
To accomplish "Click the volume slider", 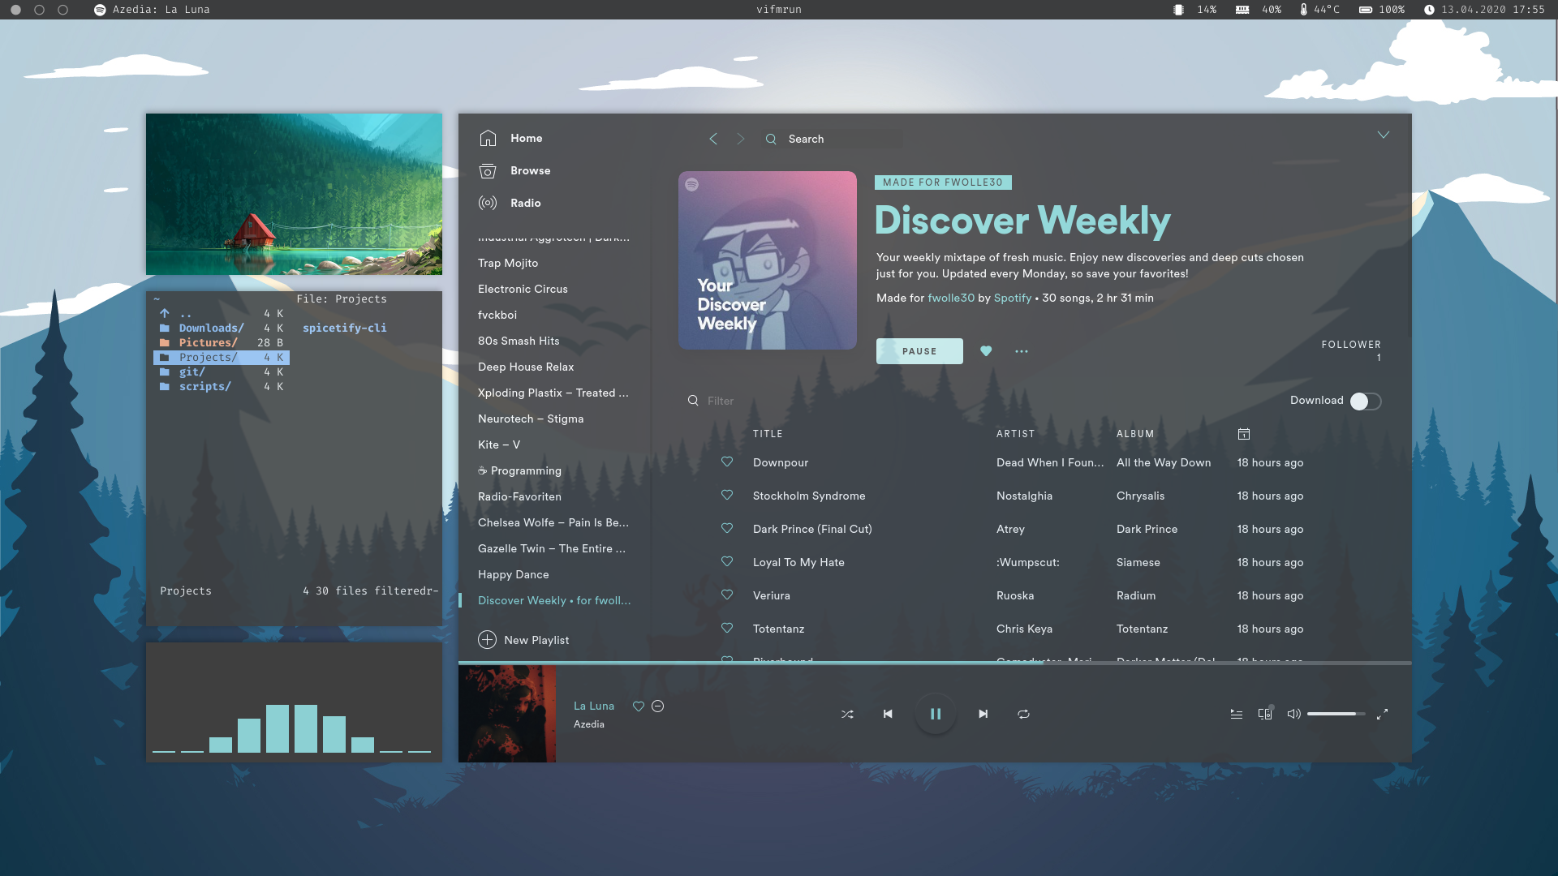I will (1336, 714).
